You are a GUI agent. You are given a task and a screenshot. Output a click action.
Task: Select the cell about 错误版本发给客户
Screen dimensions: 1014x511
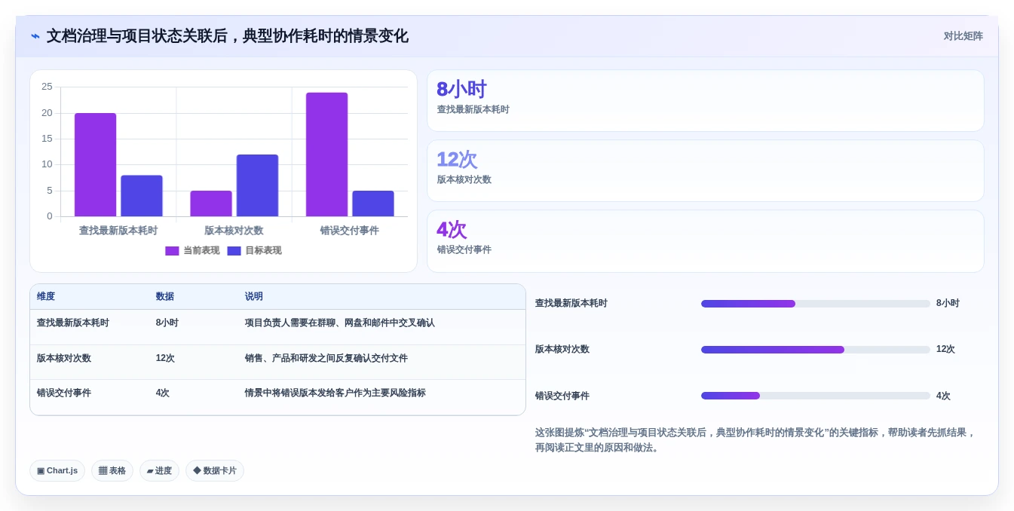pos(335,393)
